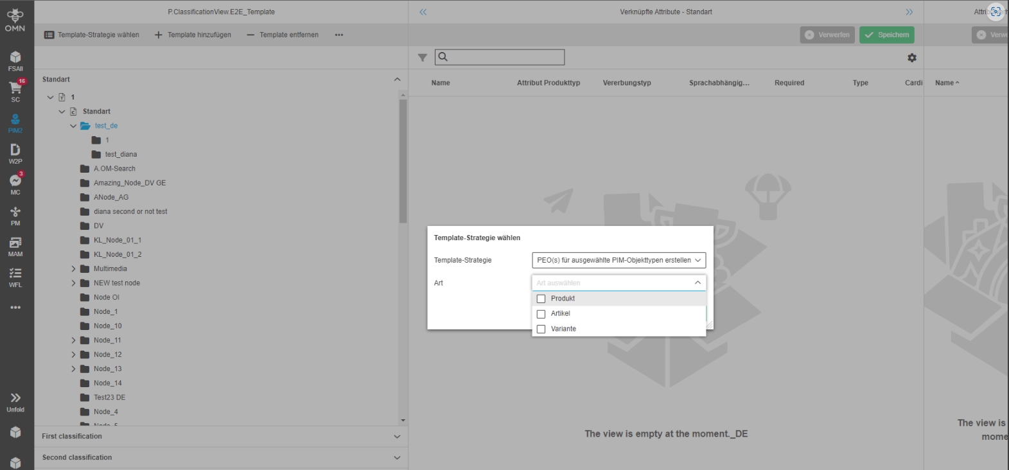Check the Variante checkbox
This screenshot has height=470, width=1009.
coord(541,329)
